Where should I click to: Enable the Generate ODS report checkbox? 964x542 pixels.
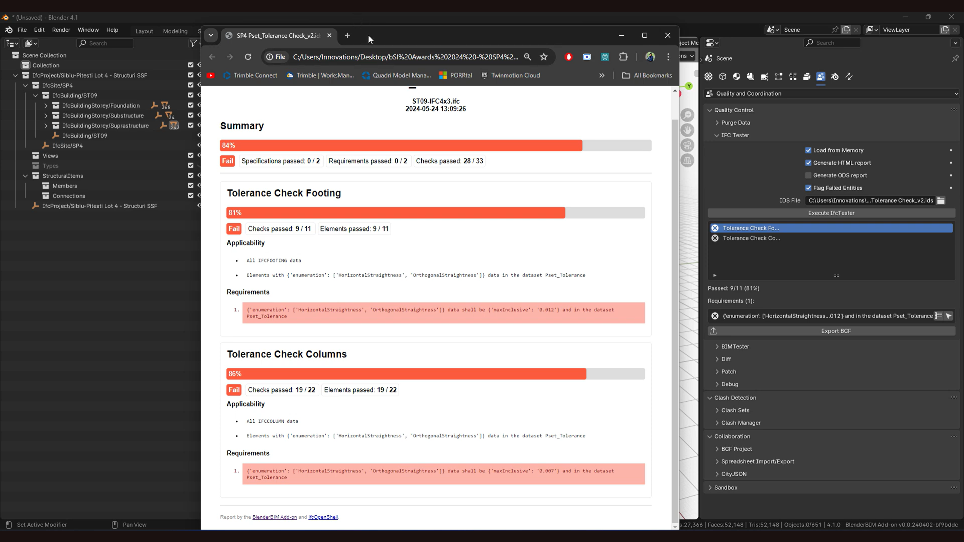pos(808,175)
